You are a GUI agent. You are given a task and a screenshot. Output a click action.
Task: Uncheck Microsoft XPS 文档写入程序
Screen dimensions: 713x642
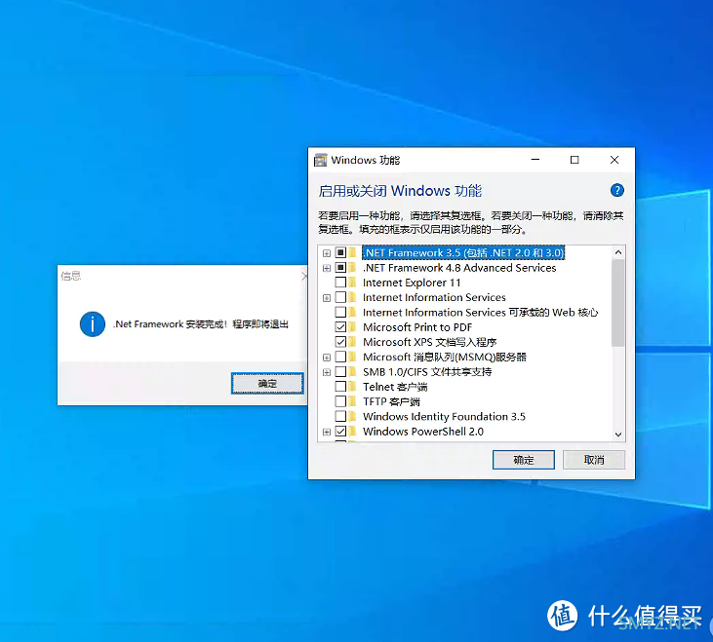pyautogui.click(x=340, y=342)
